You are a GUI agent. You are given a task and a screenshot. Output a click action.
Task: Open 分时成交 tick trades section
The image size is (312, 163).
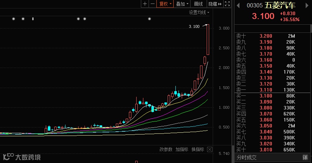(x=247, y=158)
